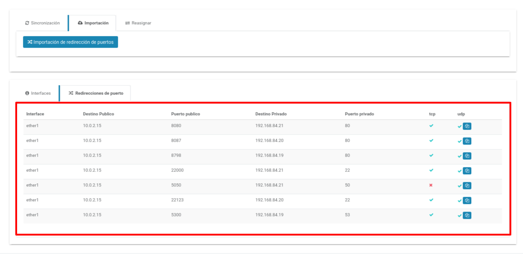Click 192.168.84.19 in the 8798 port row
The height and width of the screenshot is (254, 523).
(x=269, y=155)
